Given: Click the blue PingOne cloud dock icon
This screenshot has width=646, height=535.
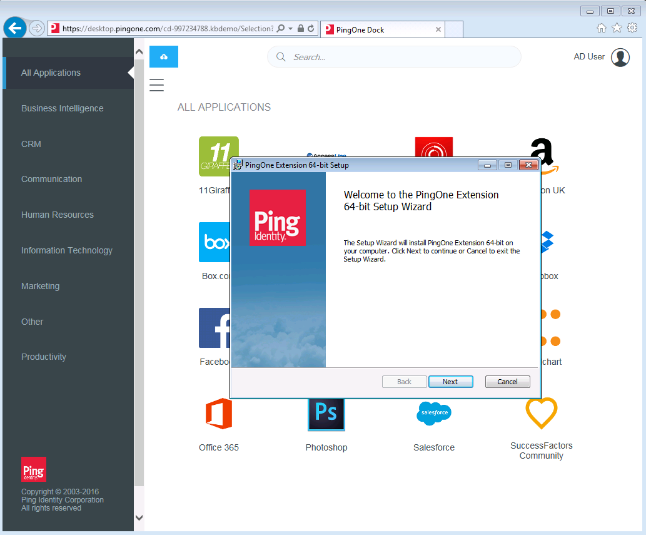Looking at the screenshot, I should pyautogui.click(x=163, y=56).
